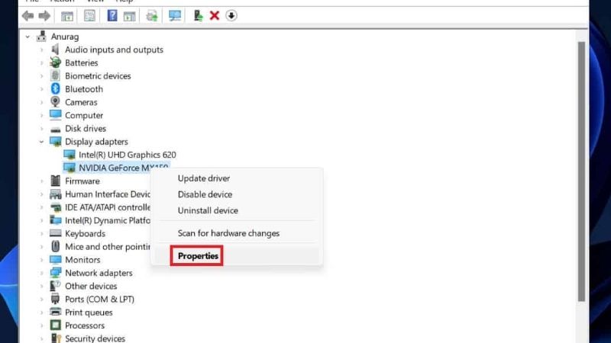The image size is (611, 343).
Task: Click the red X uninstall toolbar icon
Action: click(215, 15)
